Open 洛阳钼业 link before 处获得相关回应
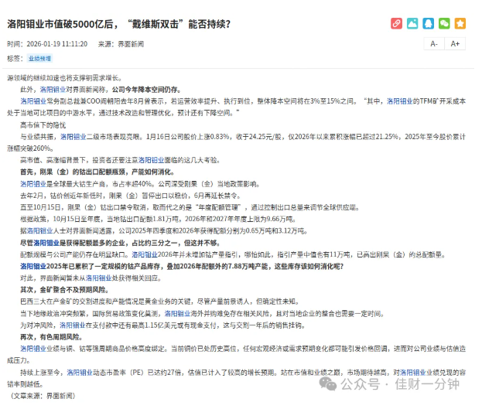 [99, 278]
